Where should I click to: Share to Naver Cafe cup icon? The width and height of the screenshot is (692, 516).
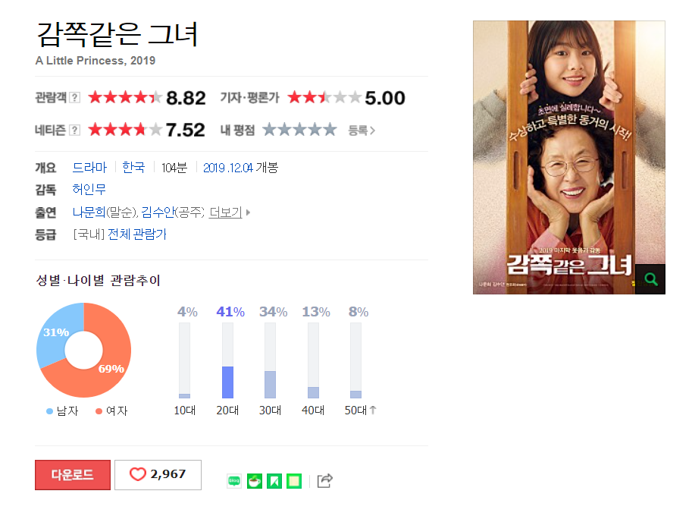(254, 480)
